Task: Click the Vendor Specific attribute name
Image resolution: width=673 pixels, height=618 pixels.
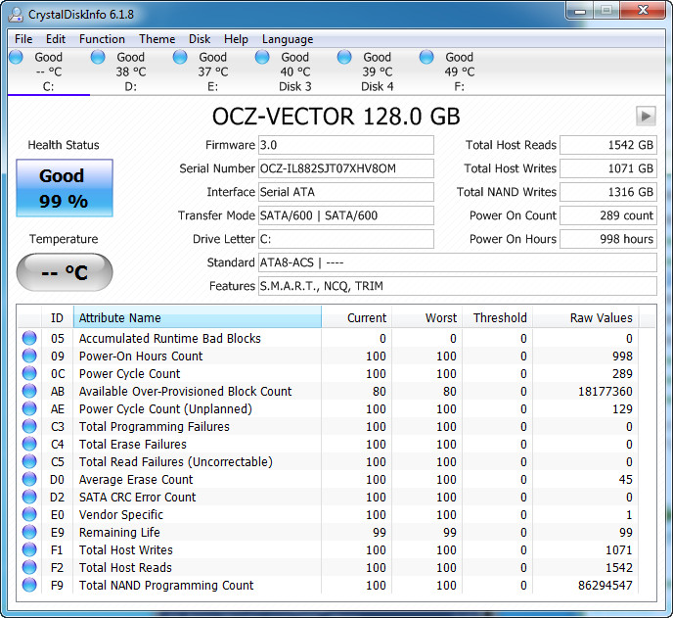Action: click(x=121, y=515)
